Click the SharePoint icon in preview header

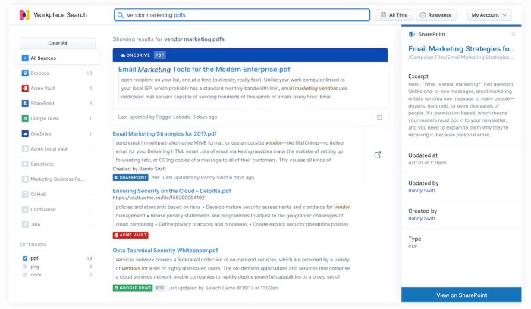click(412, 34)
